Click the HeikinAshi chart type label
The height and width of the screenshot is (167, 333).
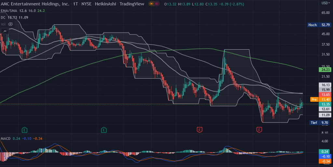click(x=106, y=4)
